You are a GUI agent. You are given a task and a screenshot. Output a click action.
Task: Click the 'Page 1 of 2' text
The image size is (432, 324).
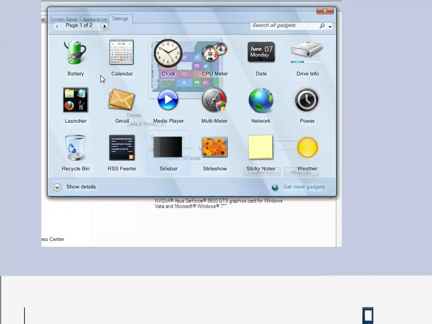79,25
